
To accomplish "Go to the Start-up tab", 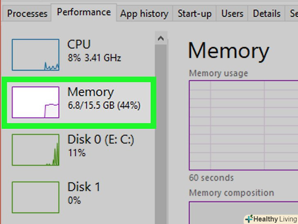I will pos(194,14).
